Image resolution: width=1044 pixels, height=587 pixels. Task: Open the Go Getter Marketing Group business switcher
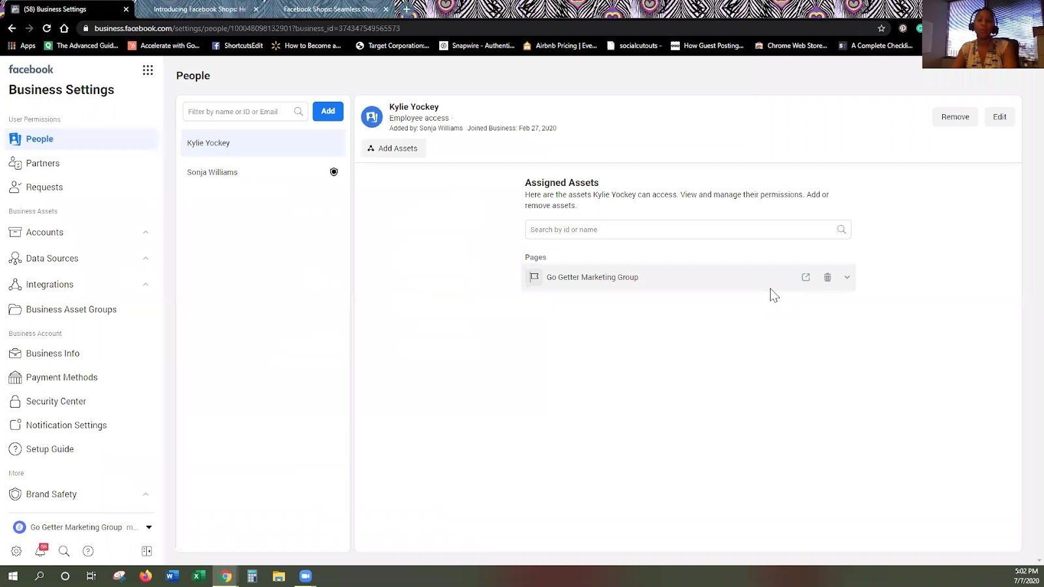click(83, 527)
